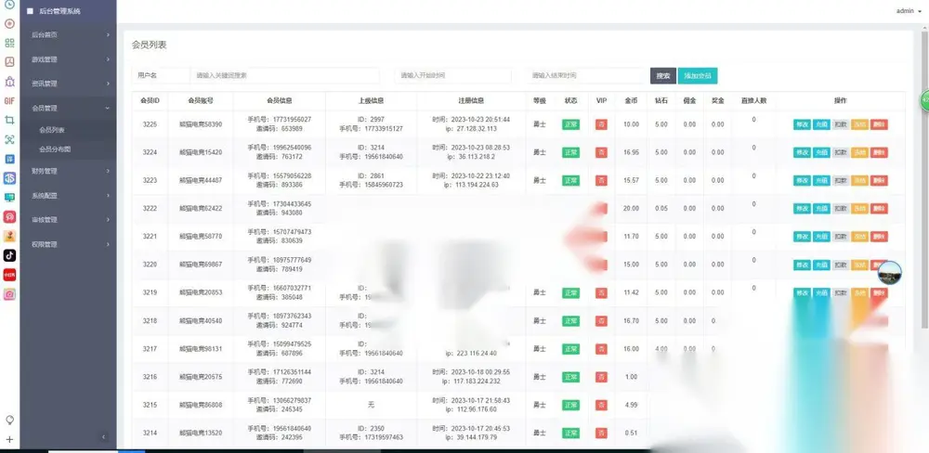929x453 pixels.
Task: Click the lightbulb icon at sidebar bottom
Action: [x=9, y=420]
